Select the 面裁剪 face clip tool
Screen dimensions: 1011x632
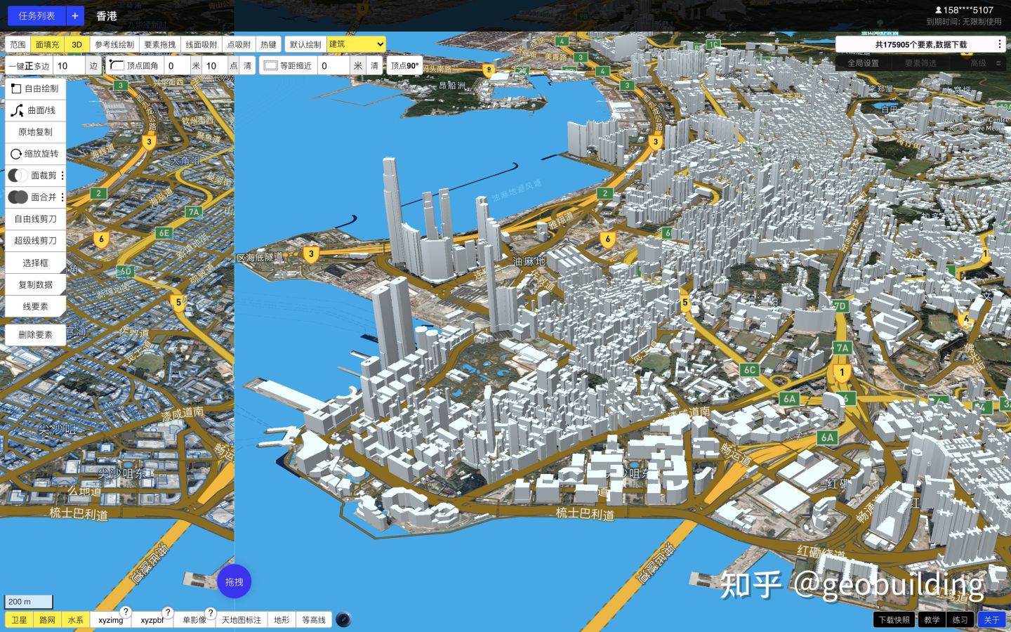coord(32,176)
